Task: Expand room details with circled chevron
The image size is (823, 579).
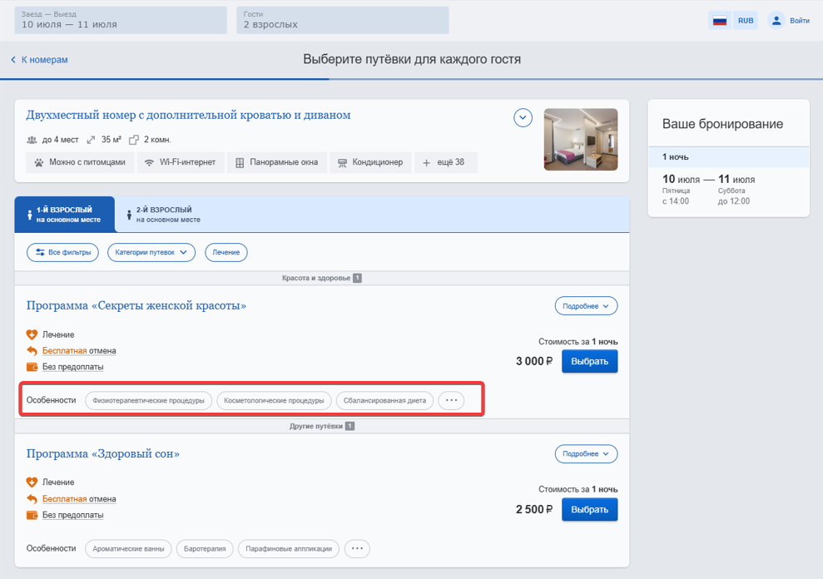Action: click(x=523, y=117)
